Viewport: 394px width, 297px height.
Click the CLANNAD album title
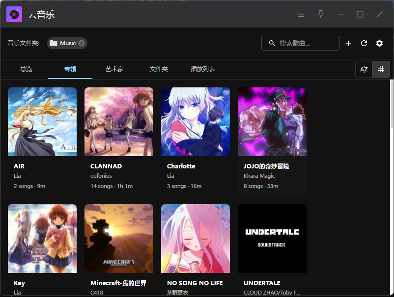[106, 166]
